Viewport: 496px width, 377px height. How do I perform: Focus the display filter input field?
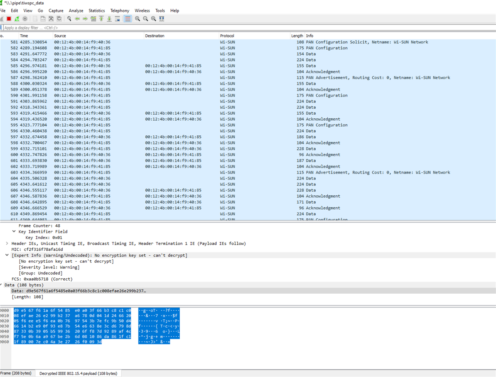[249, 28]
